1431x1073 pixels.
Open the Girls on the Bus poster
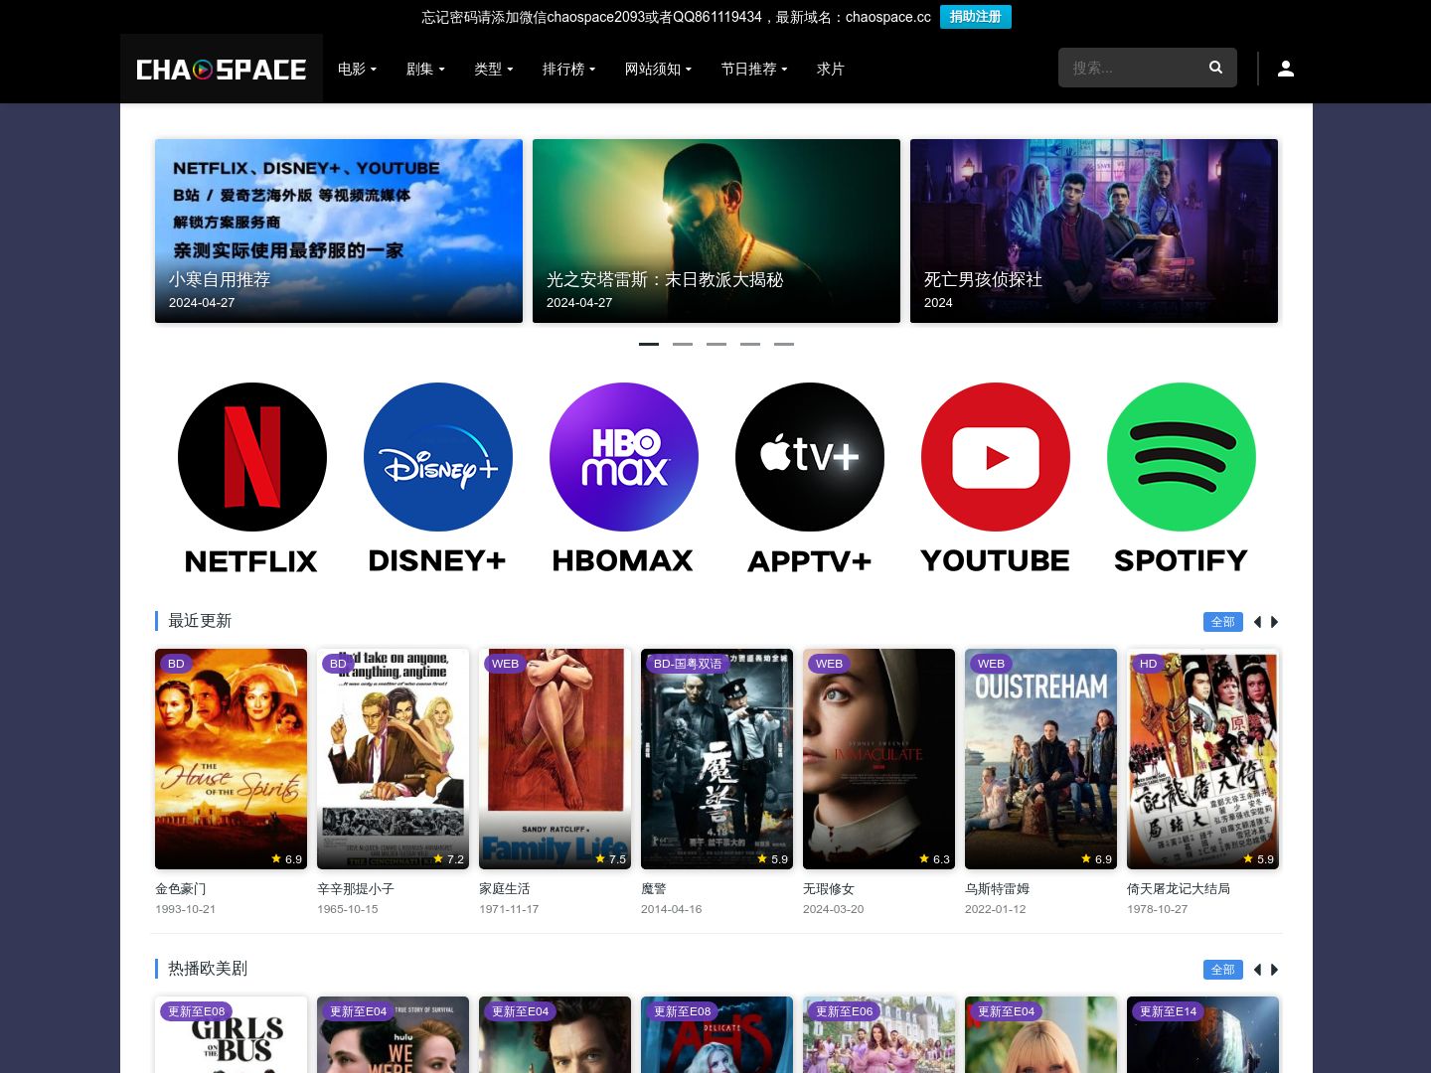point(231,1034)
